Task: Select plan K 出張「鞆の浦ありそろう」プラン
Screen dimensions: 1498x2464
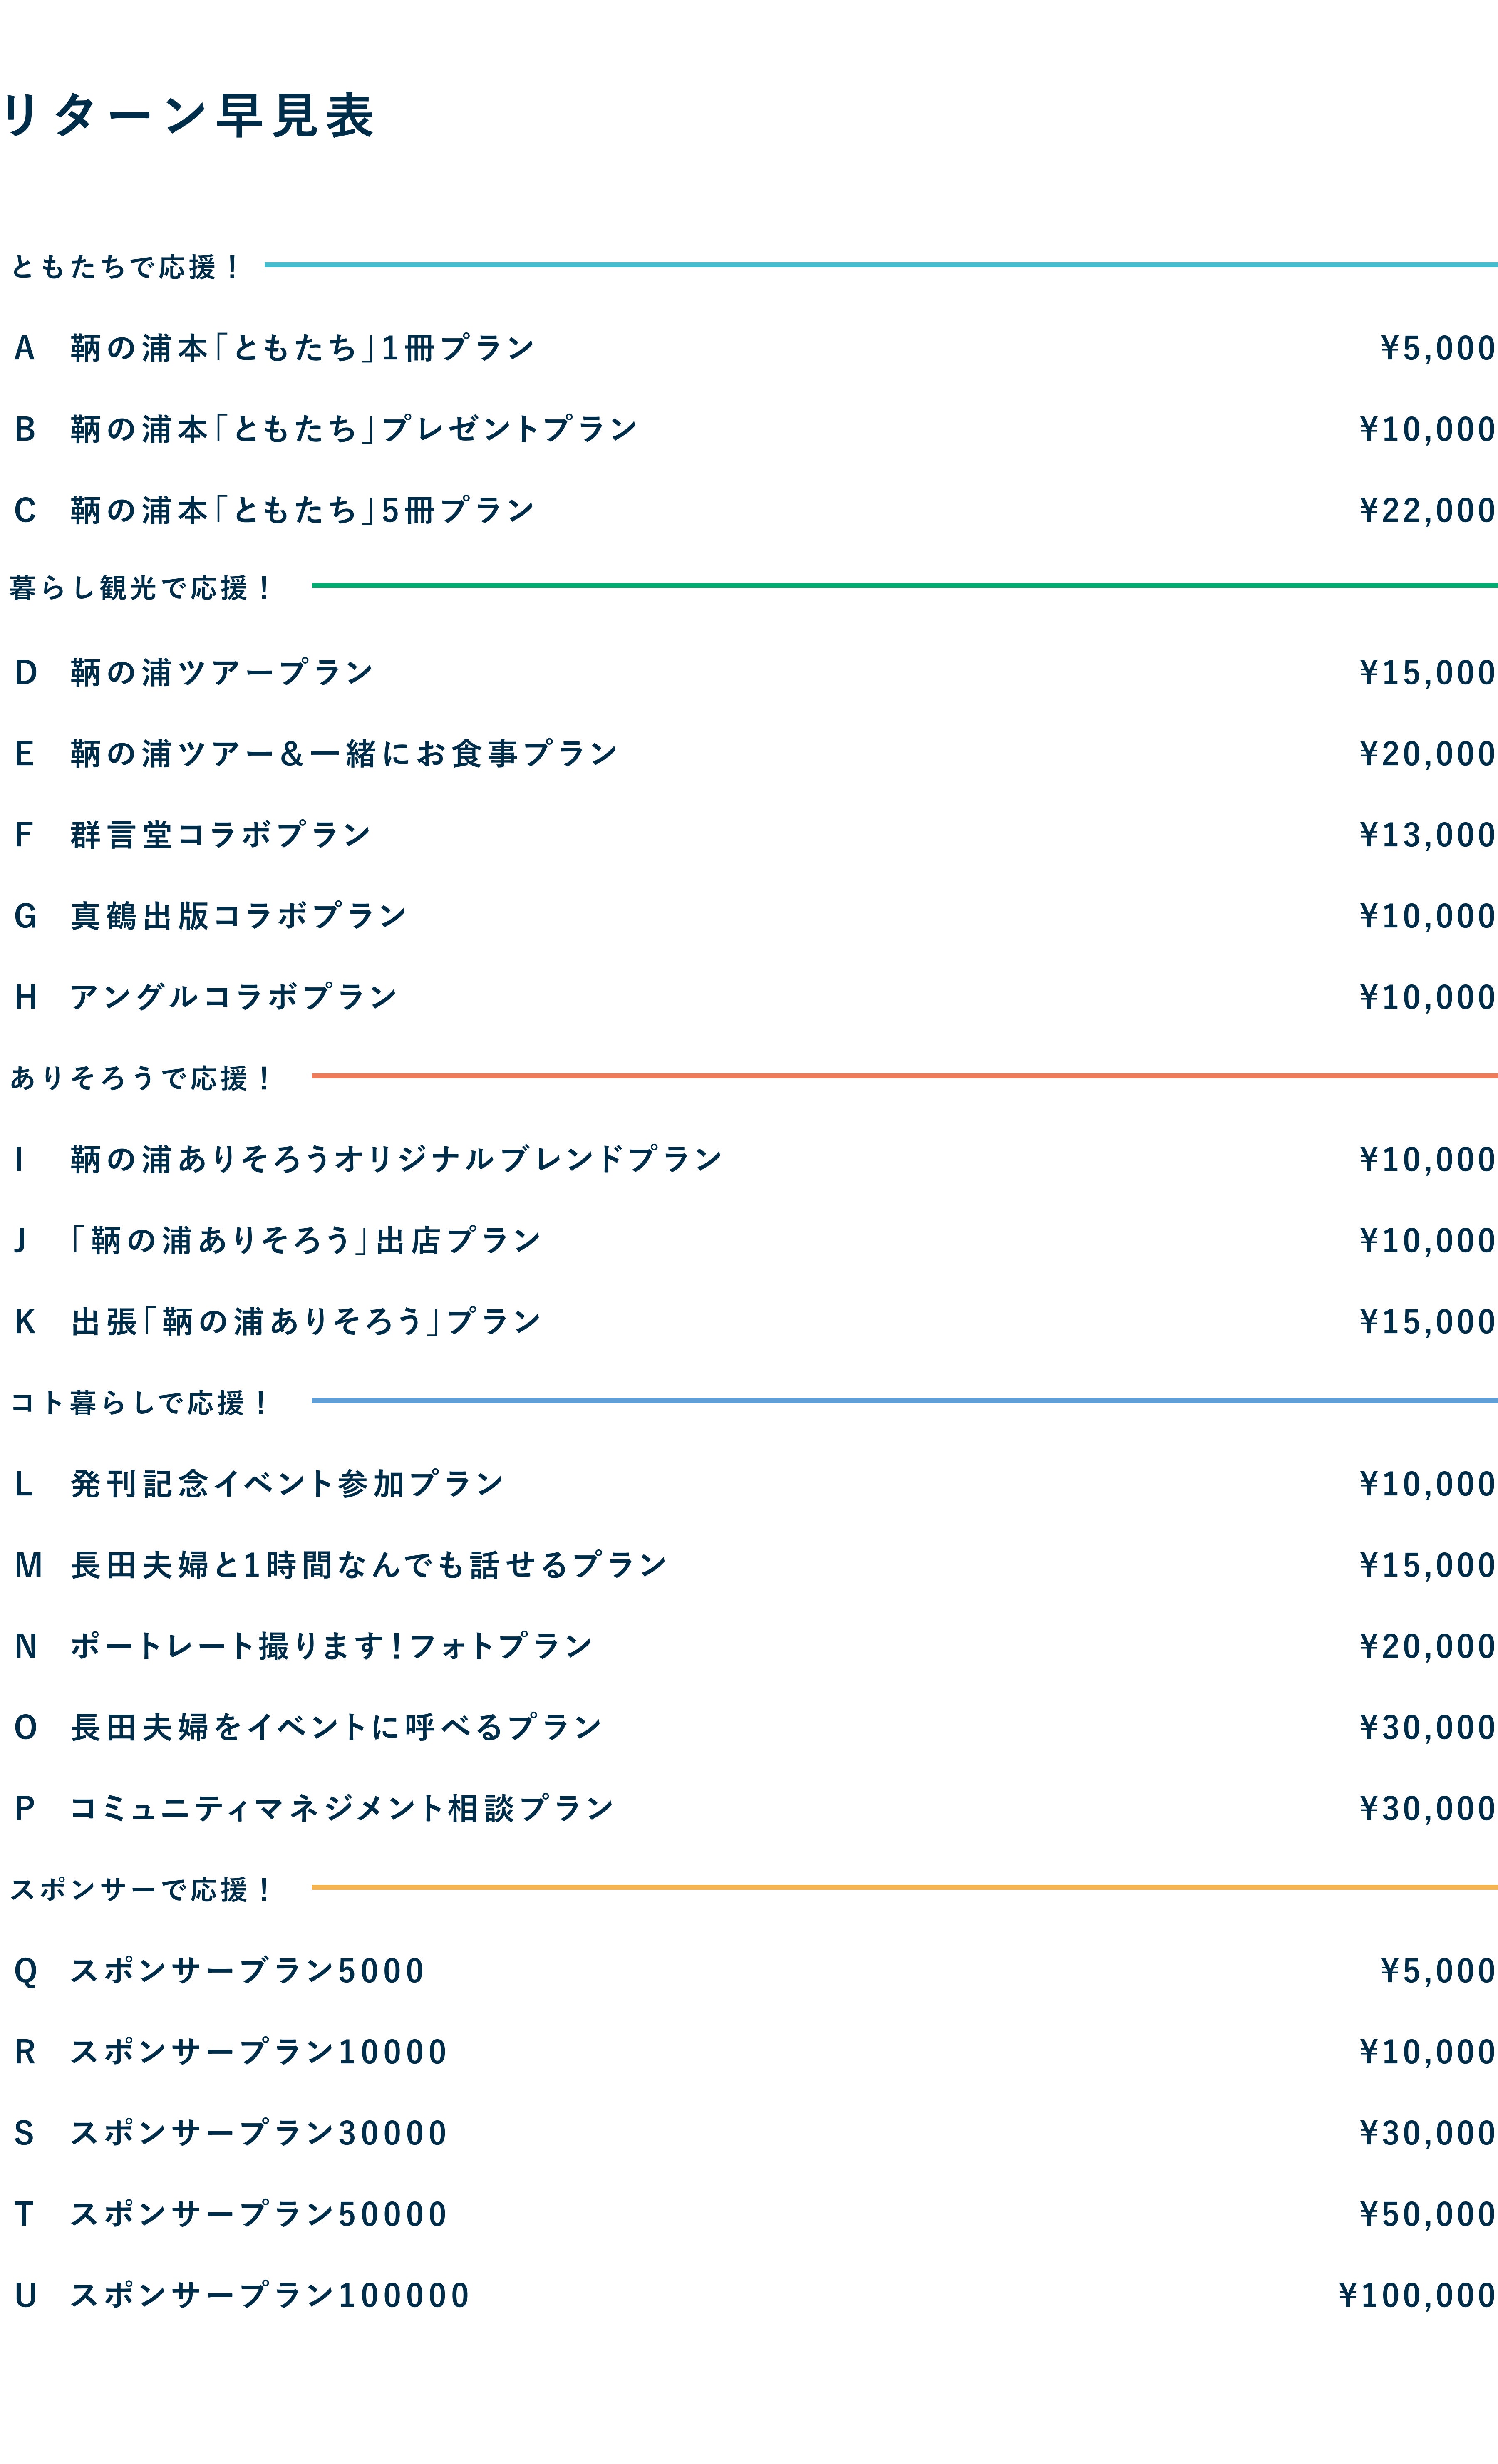Action: pos(305,1321)
